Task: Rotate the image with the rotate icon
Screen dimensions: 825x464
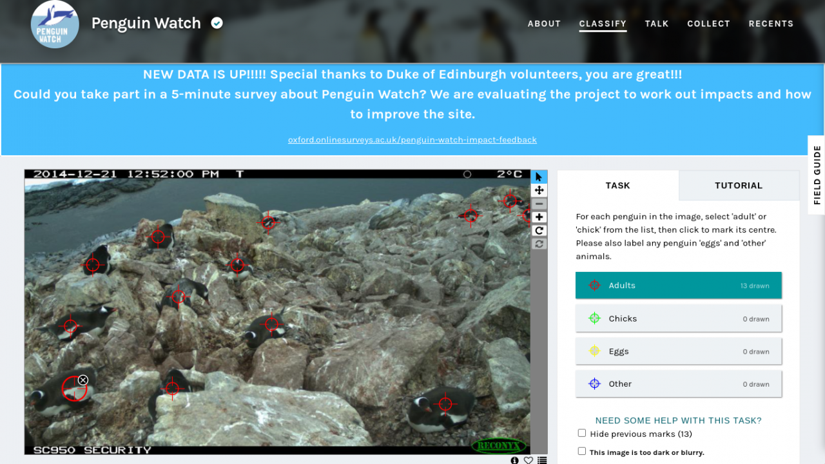Action: click(539, 231)
